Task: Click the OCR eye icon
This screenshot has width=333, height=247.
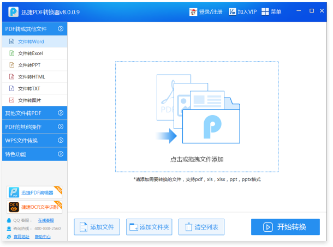Action: tap(14, 207)
